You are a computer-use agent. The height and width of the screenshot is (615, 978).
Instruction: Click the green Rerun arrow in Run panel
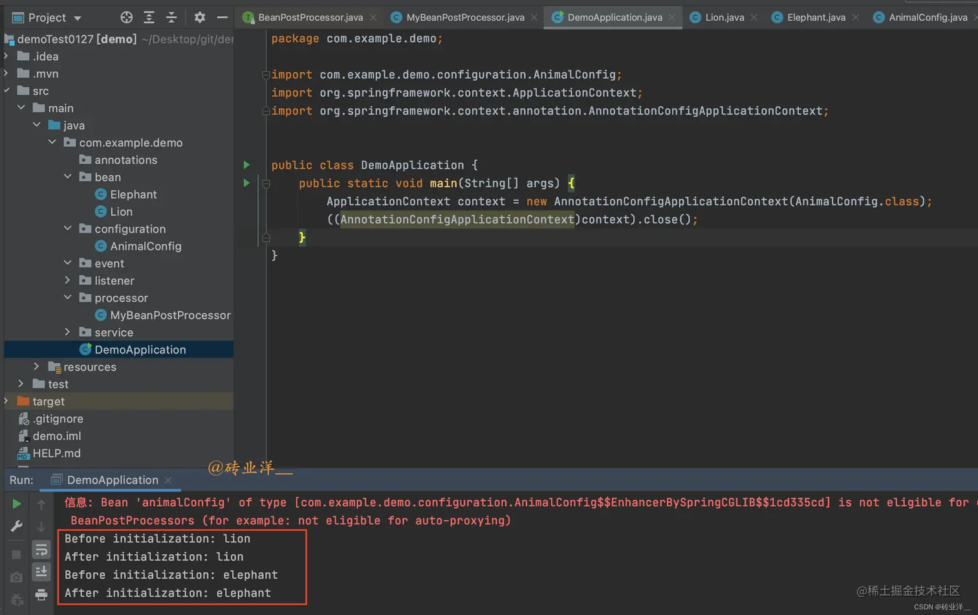point(17,504)
